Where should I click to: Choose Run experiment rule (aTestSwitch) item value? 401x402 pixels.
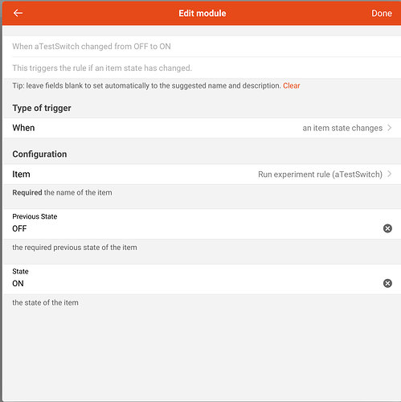click(320, 174)
